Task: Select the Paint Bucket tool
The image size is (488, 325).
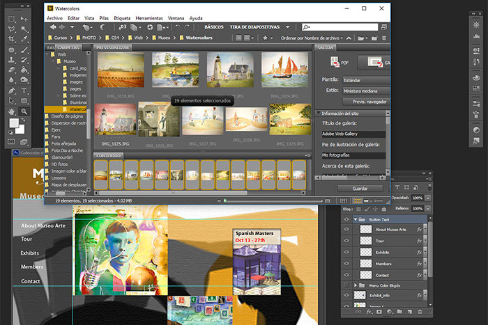Action: click(x=24, y=70)
